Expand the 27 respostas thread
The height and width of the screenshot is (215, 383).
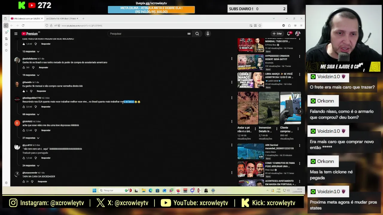(31, 138)
